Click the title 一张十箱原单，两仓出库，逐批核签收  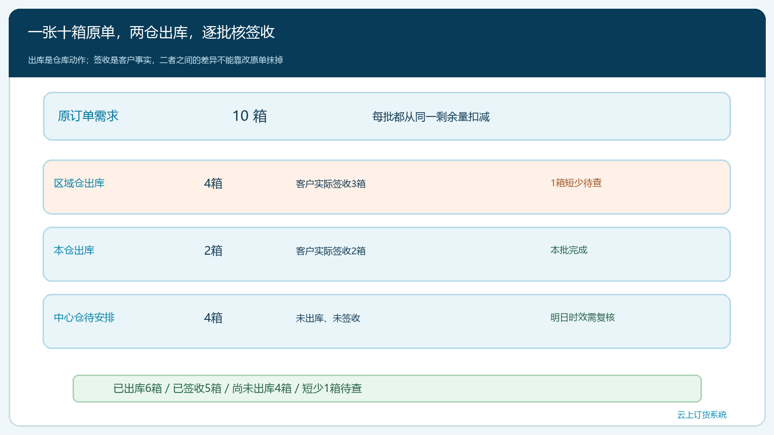151,32
